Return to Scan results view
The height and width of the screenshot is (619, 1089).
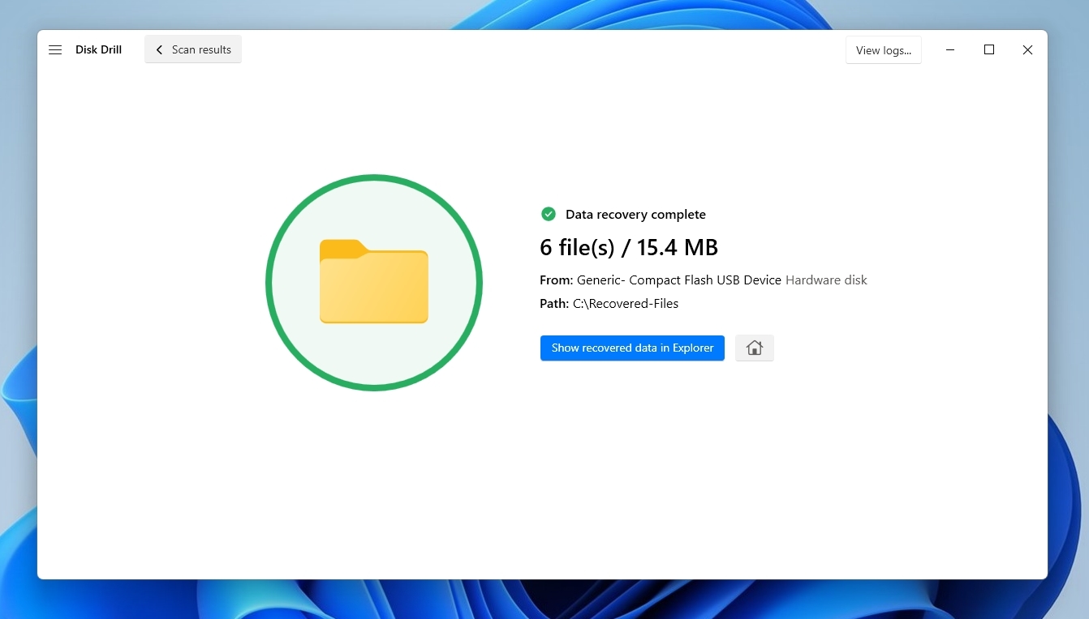[192, 49]
